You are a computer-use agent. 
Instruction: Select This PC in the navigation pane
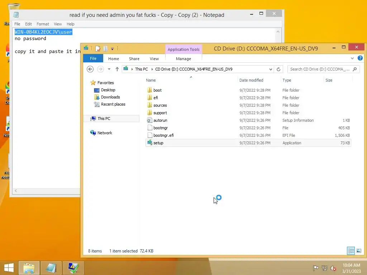[x=104, y=119]
